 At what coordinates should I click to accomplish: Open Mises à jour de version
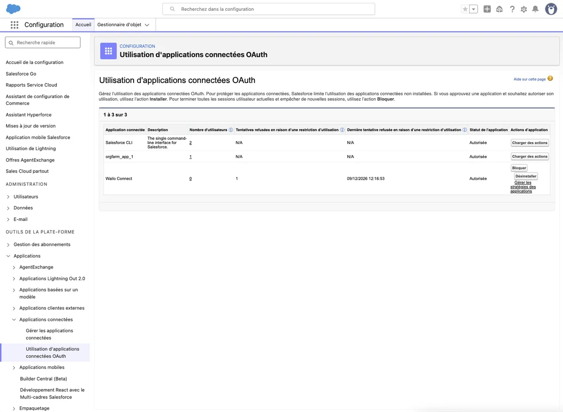pyautogui.click(x=30, y=126)
